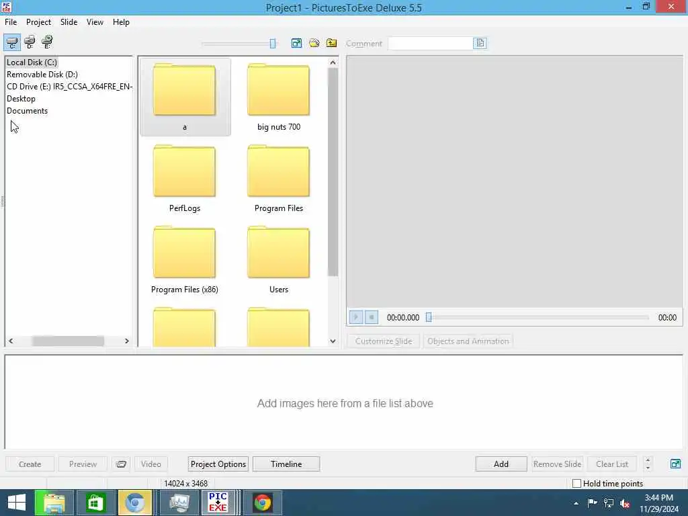Open the Help menu
This screenshot has width=688, height=516.
121,22
